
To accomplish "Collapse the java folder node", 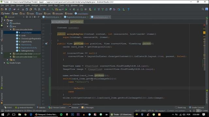I will (8, 26).
